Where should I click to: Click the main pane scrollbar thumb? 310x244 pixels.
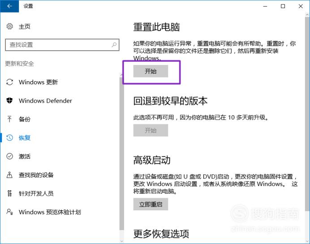(x=307, y=114)
